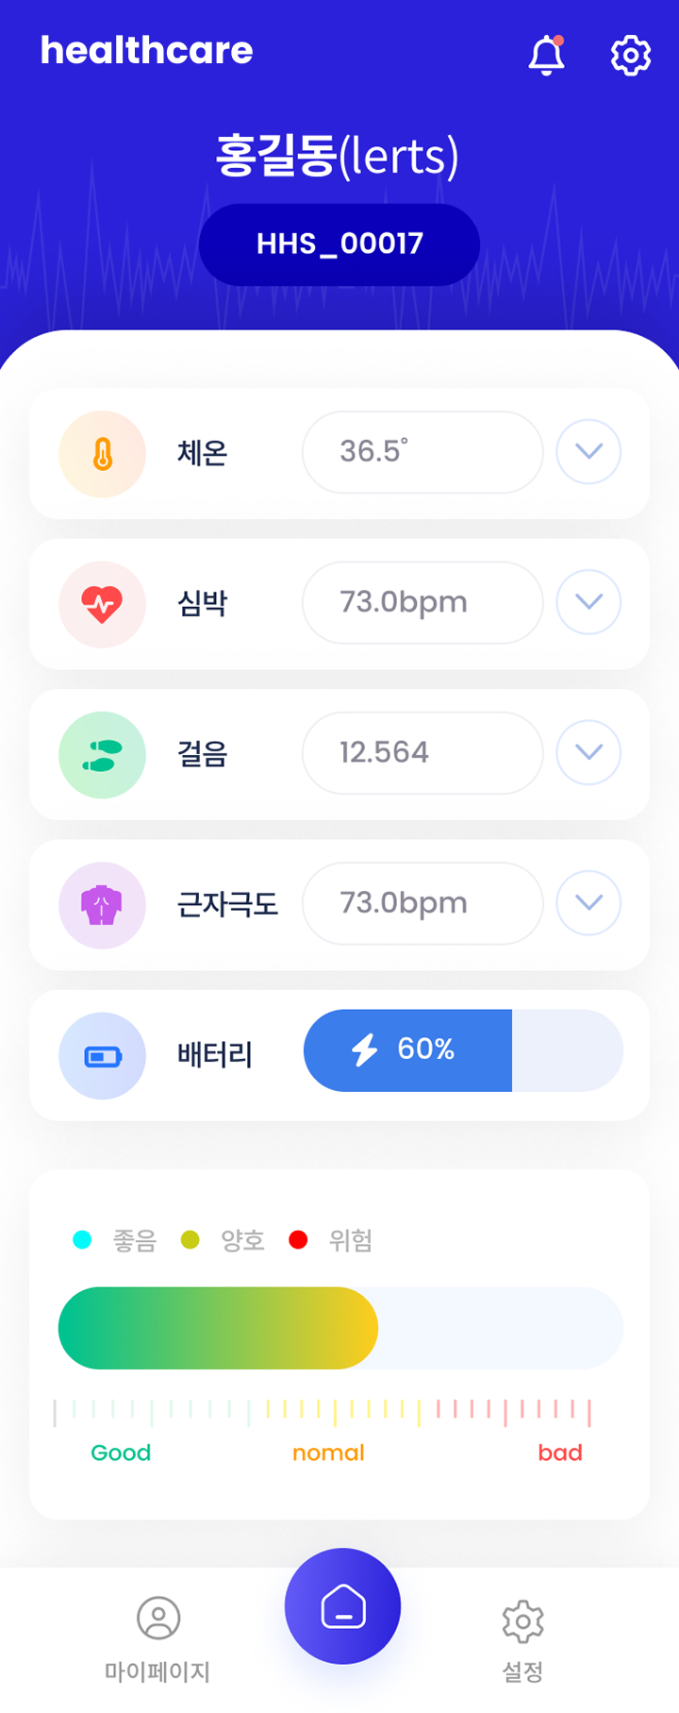Open settings gear in header
The width and height of the screenshot is (679, 1713).
tap(631, 56)
